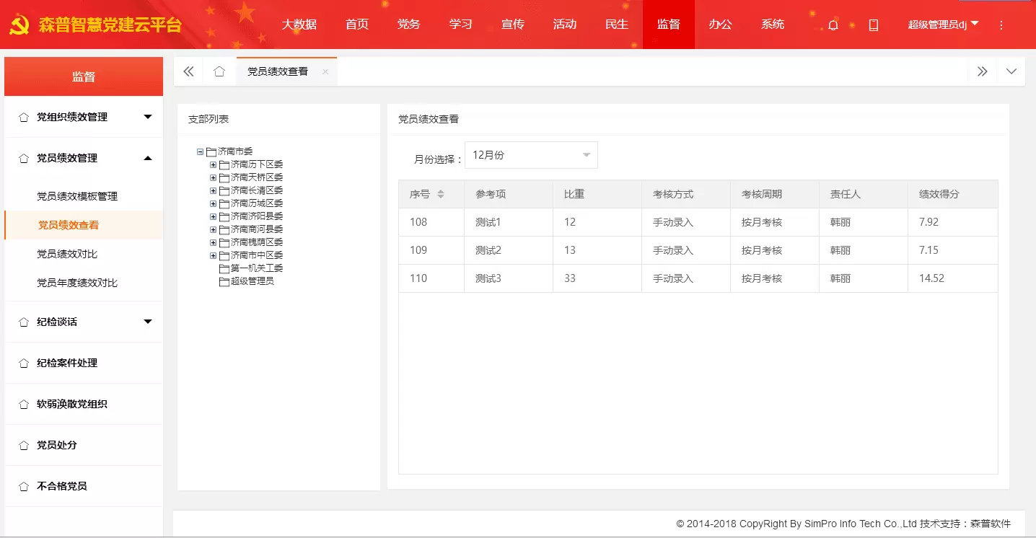Click home icon beside 党员处分
The height and width of the screenshot is (538, 1036).
coord(24,445)
